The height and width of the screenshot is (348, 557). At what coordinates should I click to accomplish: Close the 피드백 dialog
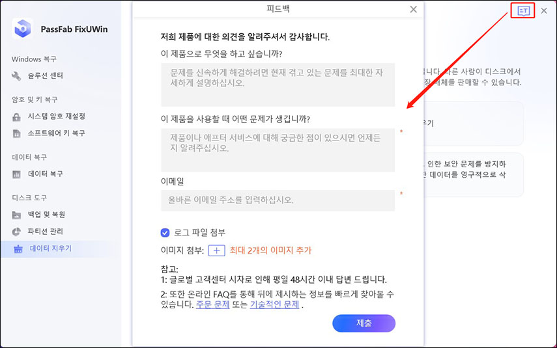[413, 9]
